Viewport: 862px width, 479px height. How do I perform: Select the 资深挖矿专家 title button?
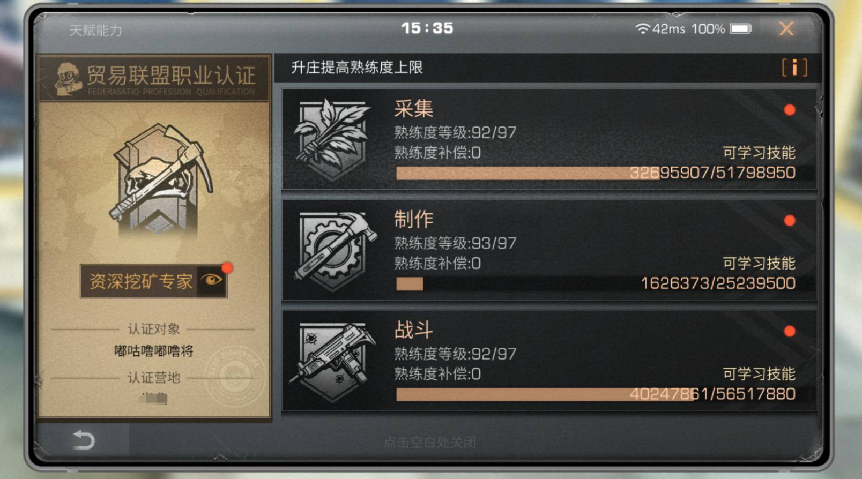[x=154, y=281]
